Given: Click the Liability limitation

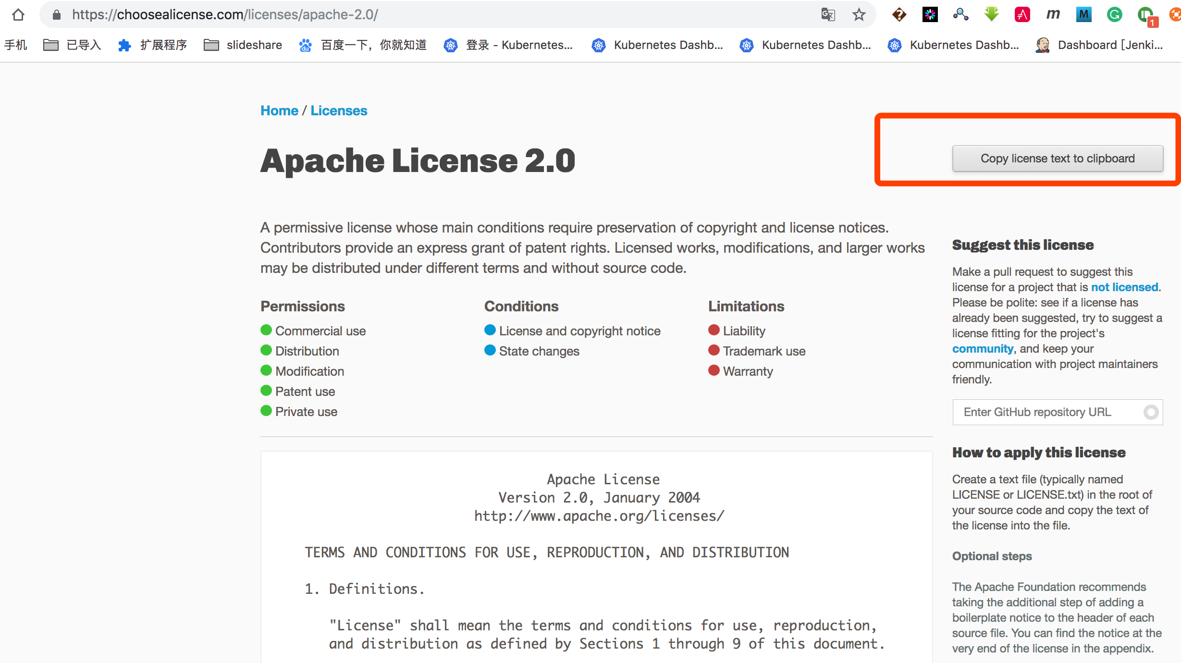Looking at the screenshot, I should 737,331.
